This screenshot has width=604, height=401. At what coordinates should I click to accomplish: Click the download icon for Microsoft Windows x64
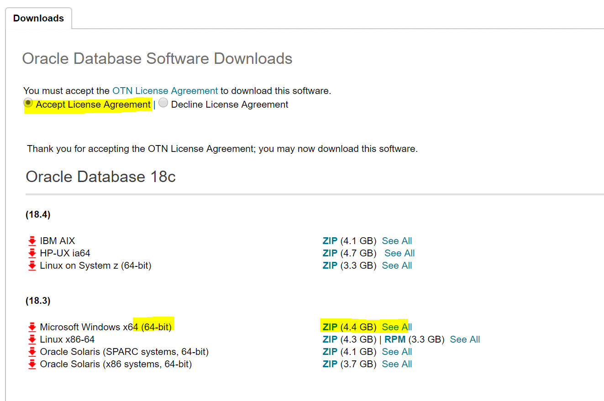[x=31, y=327]
